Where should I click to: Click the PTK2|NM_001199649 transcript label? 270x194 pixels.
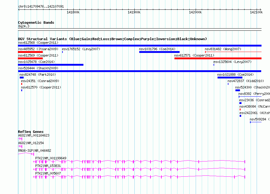[51, 158]
